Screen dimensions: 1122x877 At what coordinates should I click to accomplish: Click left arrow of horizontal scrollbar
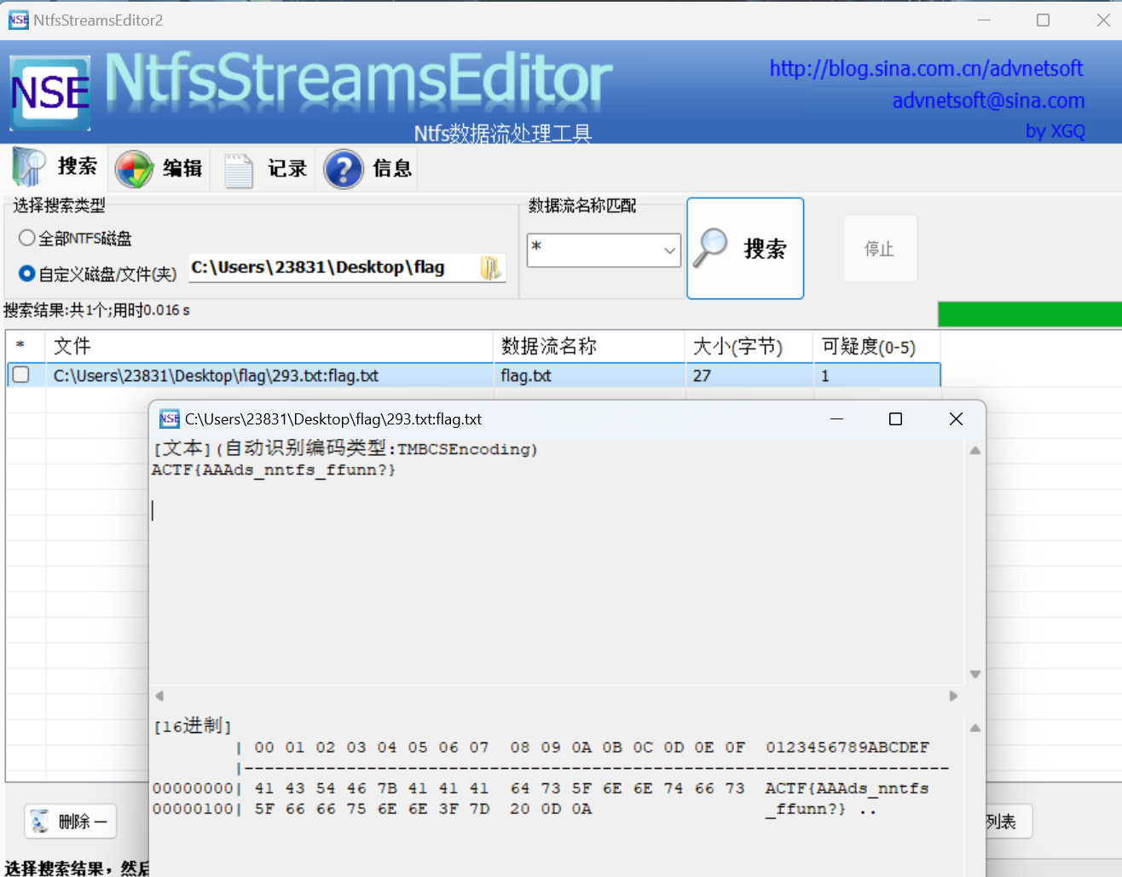pyautogui.click(x=159, y=695)
